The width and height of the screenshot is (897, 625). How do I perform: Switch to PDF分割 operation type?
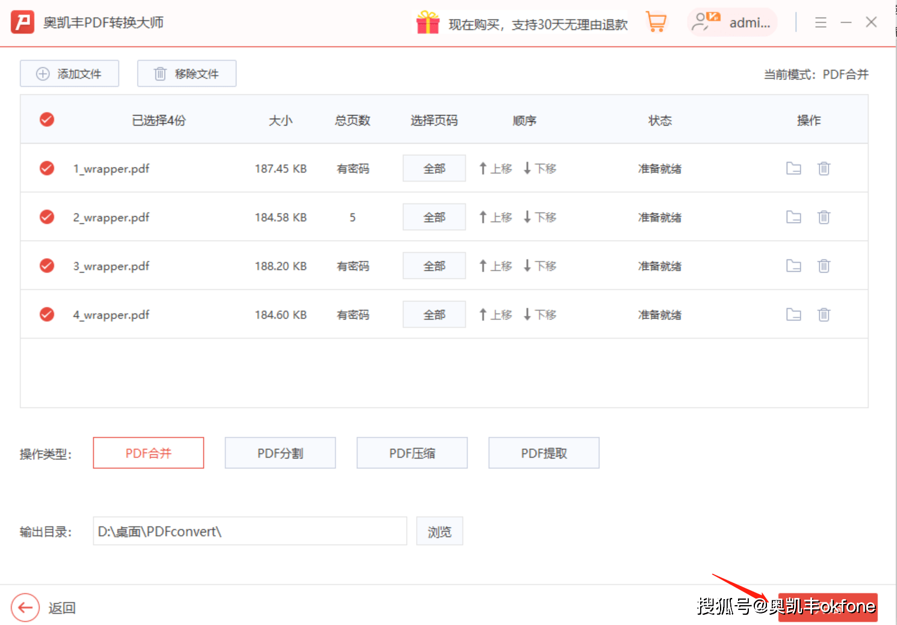280,453
